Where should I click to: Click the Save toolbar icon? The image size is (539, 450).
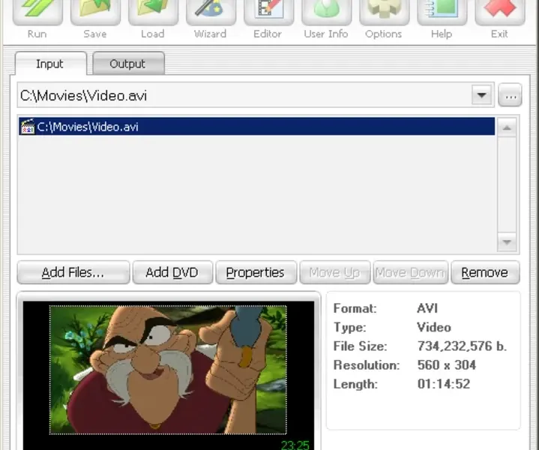tap(95, 12)
